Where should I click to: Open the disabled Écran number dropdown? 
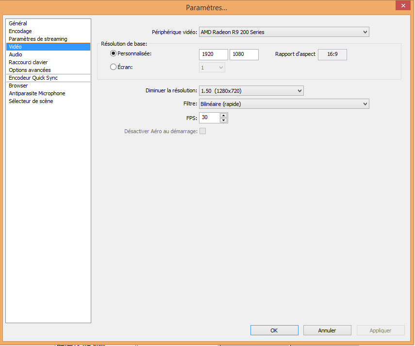(212, 68)
